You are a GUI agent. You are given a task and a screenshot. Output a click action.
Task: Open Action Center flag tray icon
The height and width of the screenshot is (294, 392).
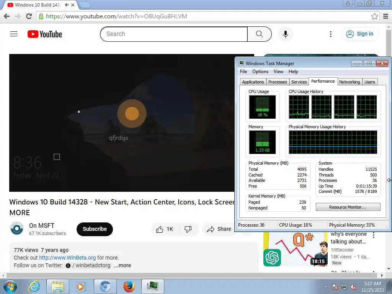[x=335, y=287]
